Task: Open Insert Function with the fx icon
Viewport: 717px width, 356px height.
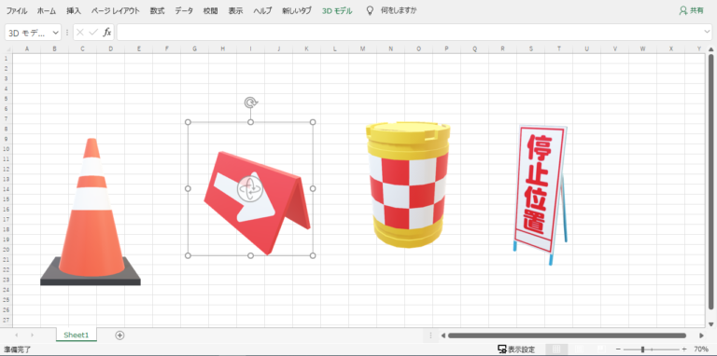Action: [107, 33]
